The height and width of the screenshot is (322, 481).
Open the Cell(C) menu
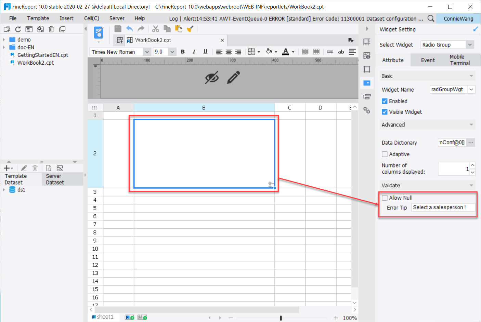[92, 18]
